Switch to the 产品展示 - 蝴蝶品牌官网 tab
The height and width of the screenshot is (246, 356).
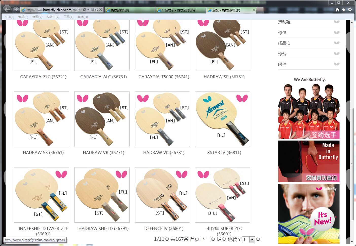tap(181, 10)
